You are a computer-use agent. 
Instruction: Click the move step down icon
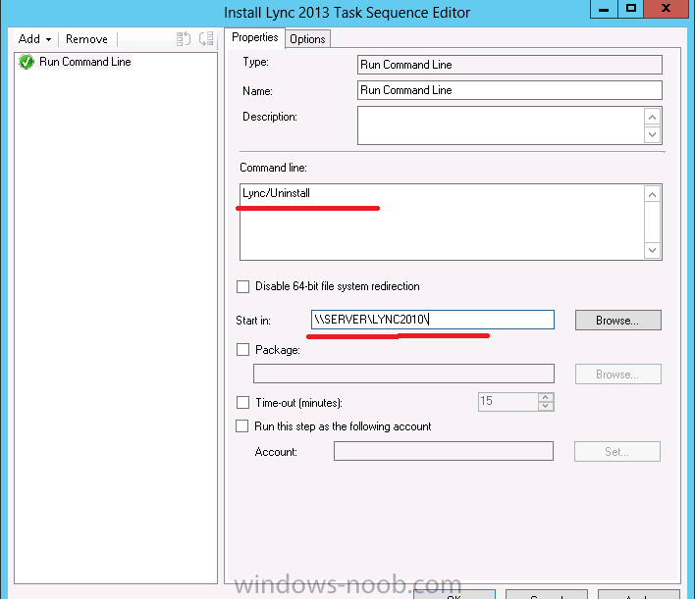pyautogui.click(x=205, y=39)
